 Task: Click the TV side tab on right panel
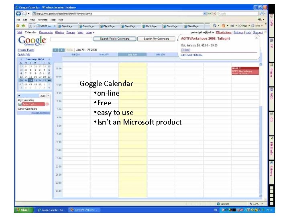pos(271,49)
